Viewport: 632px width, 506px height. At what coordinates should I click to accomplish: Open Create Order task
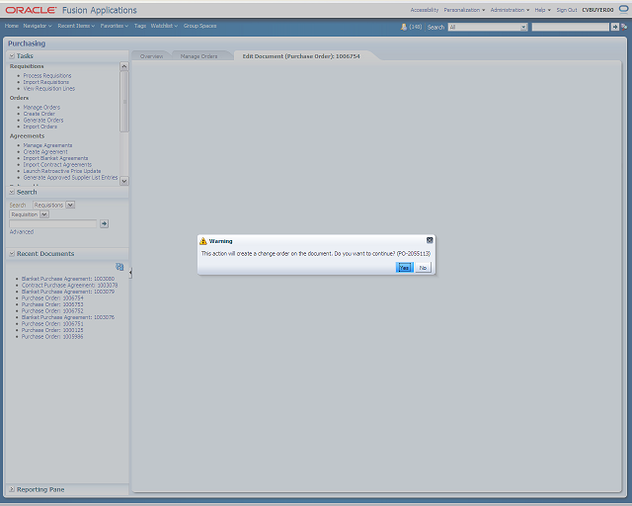click(x=39, y=114)
